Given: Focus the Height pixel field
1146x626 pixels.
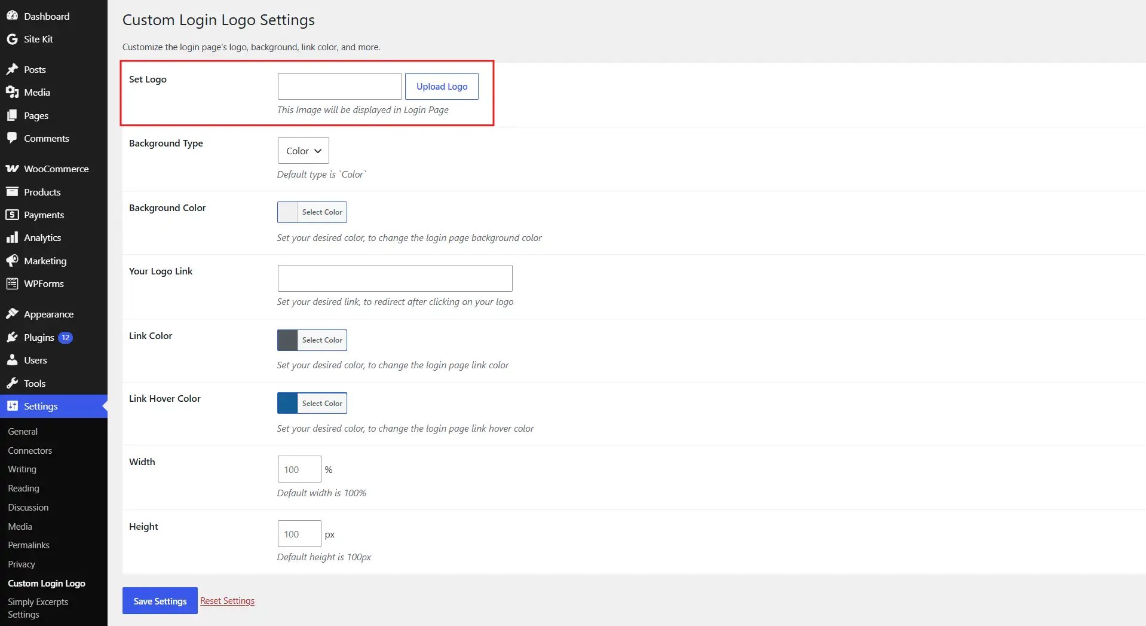Looking at the screenshot, I should tap(299, 534).
